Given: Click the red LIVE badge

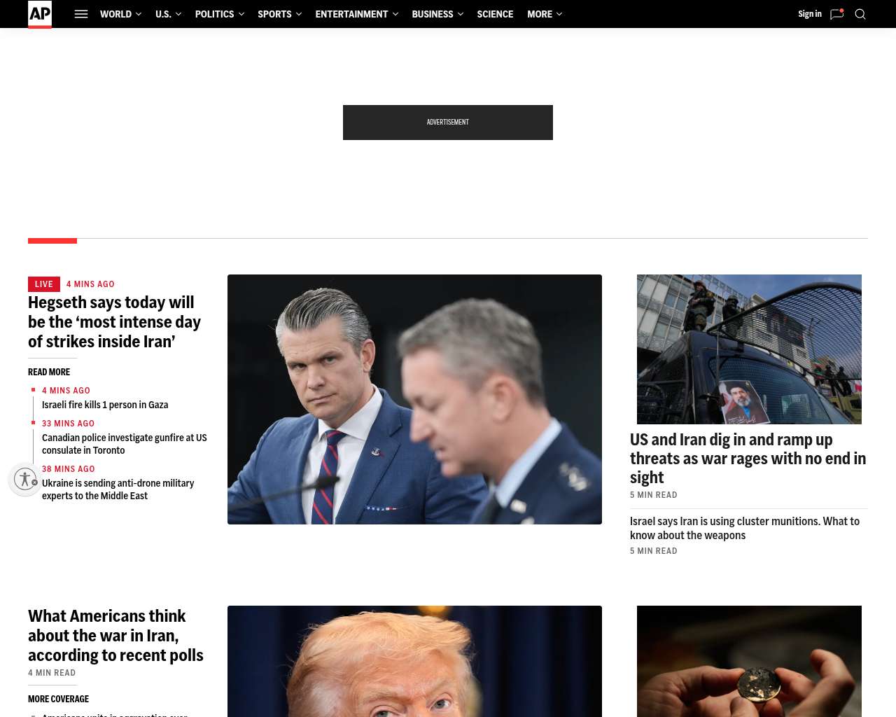Looking at the screenshot, I should point(44,284).
